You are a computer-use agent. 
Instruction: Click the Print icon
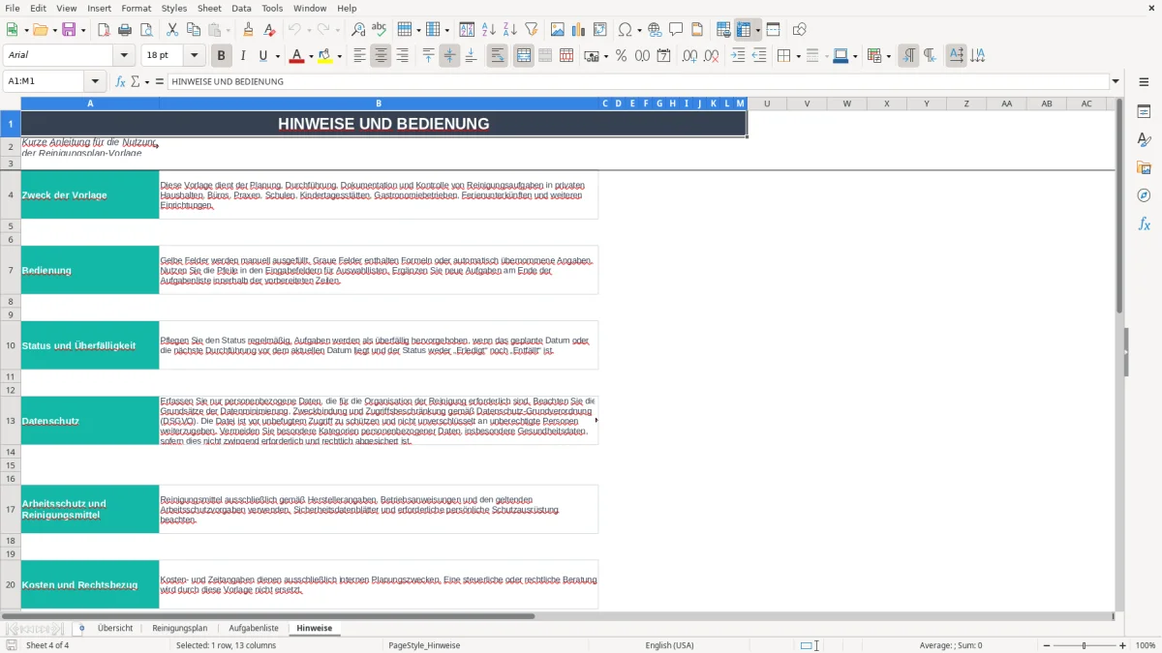125,30
